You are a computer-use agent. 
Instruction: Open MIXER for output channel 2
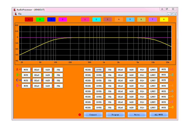coord(88,75)
